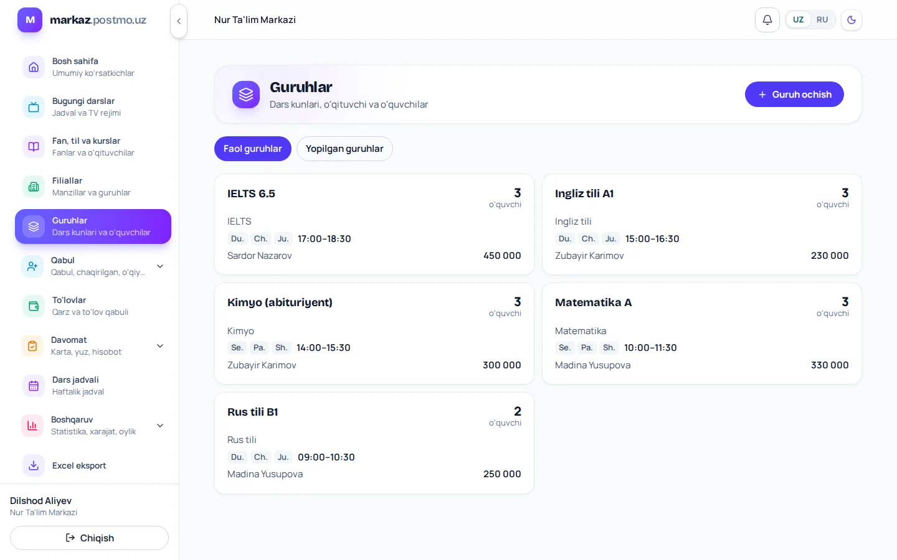Open the Kimyo (abituriyent) group title
This screenshot has height=560, width=897.
coord(280,302)
